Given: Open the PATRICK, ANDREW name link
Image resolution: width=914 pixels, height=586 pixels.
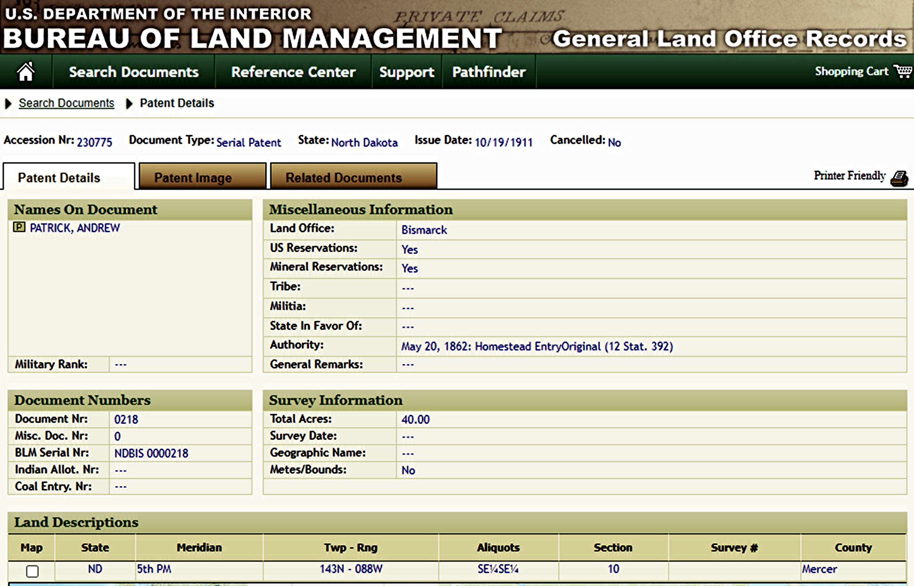Looking at the screenshot, I should 75,228.
